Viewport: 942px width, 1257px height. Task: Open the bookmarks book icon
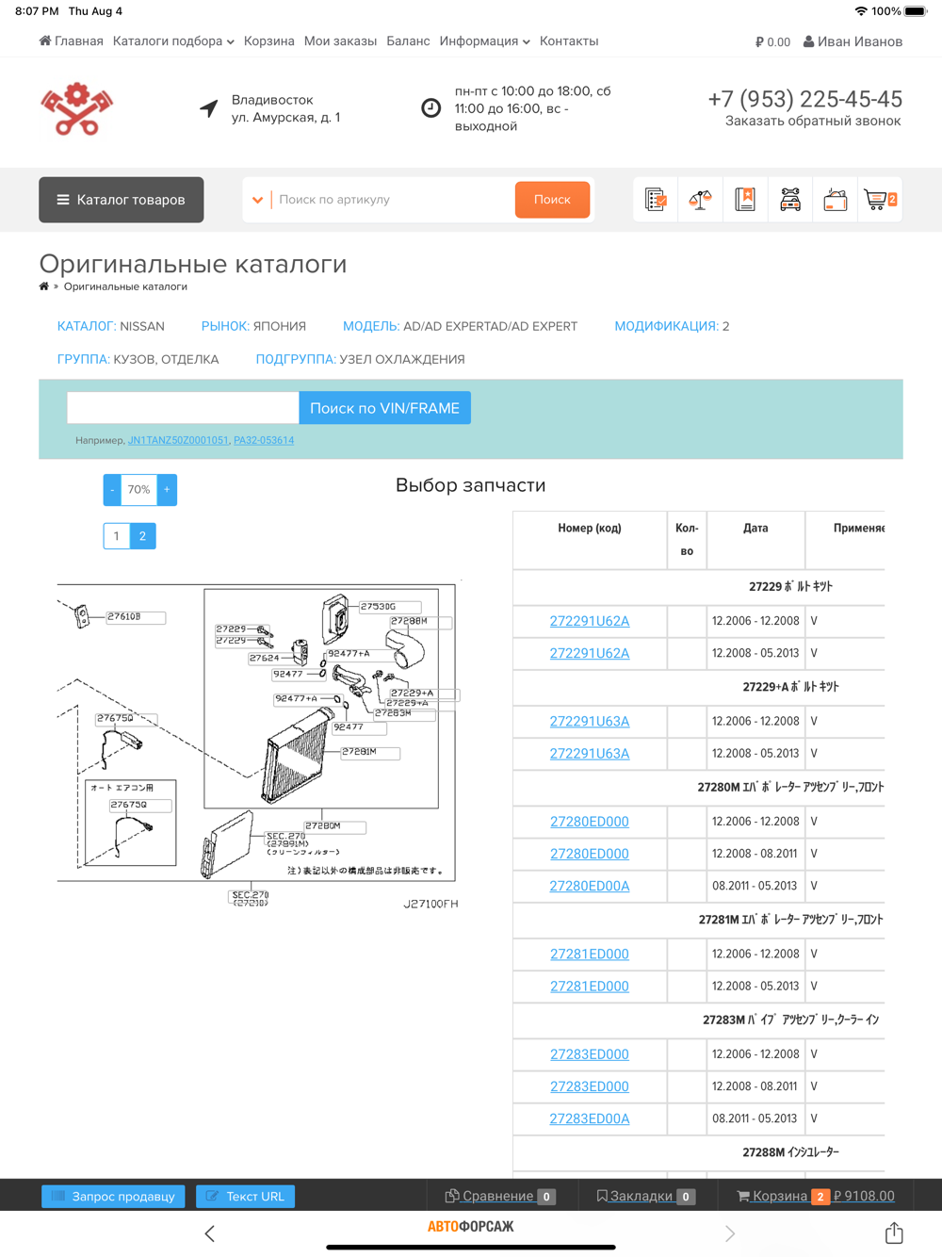tap(745, 200)
